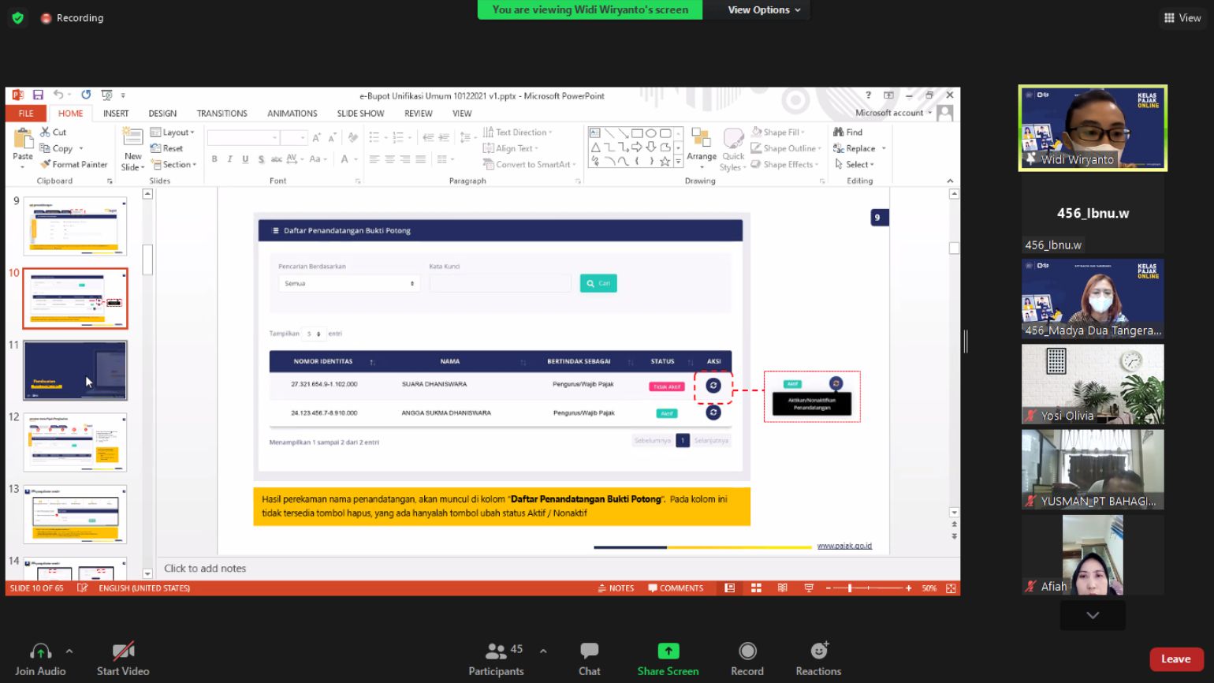The image size is (1214, 683).
Task: Switch to the INSERT ribbon tab
Action: click(x=116, y=114)
